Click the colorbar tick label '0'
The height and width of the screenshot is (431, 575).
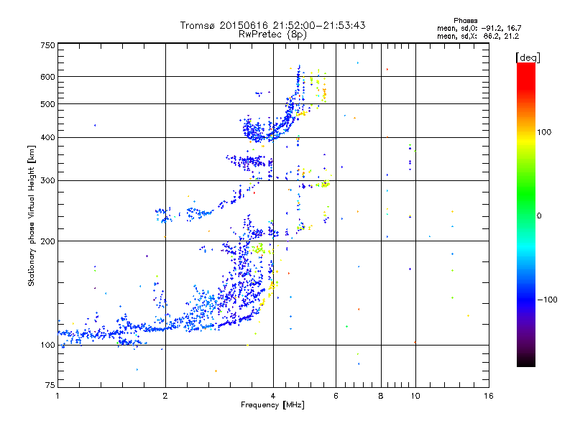[539, 216]
